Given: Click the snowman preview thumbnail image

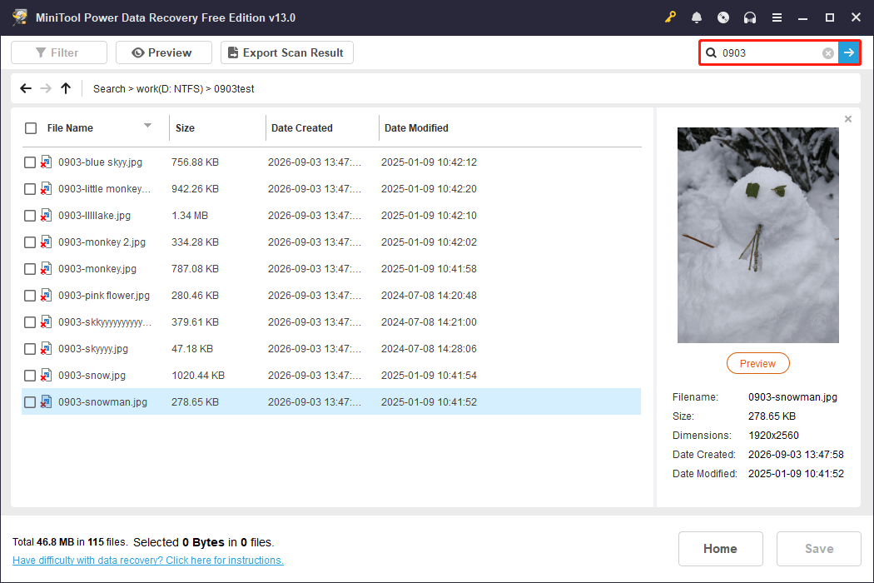Looking at the screenshot, I should pos(758,235).
